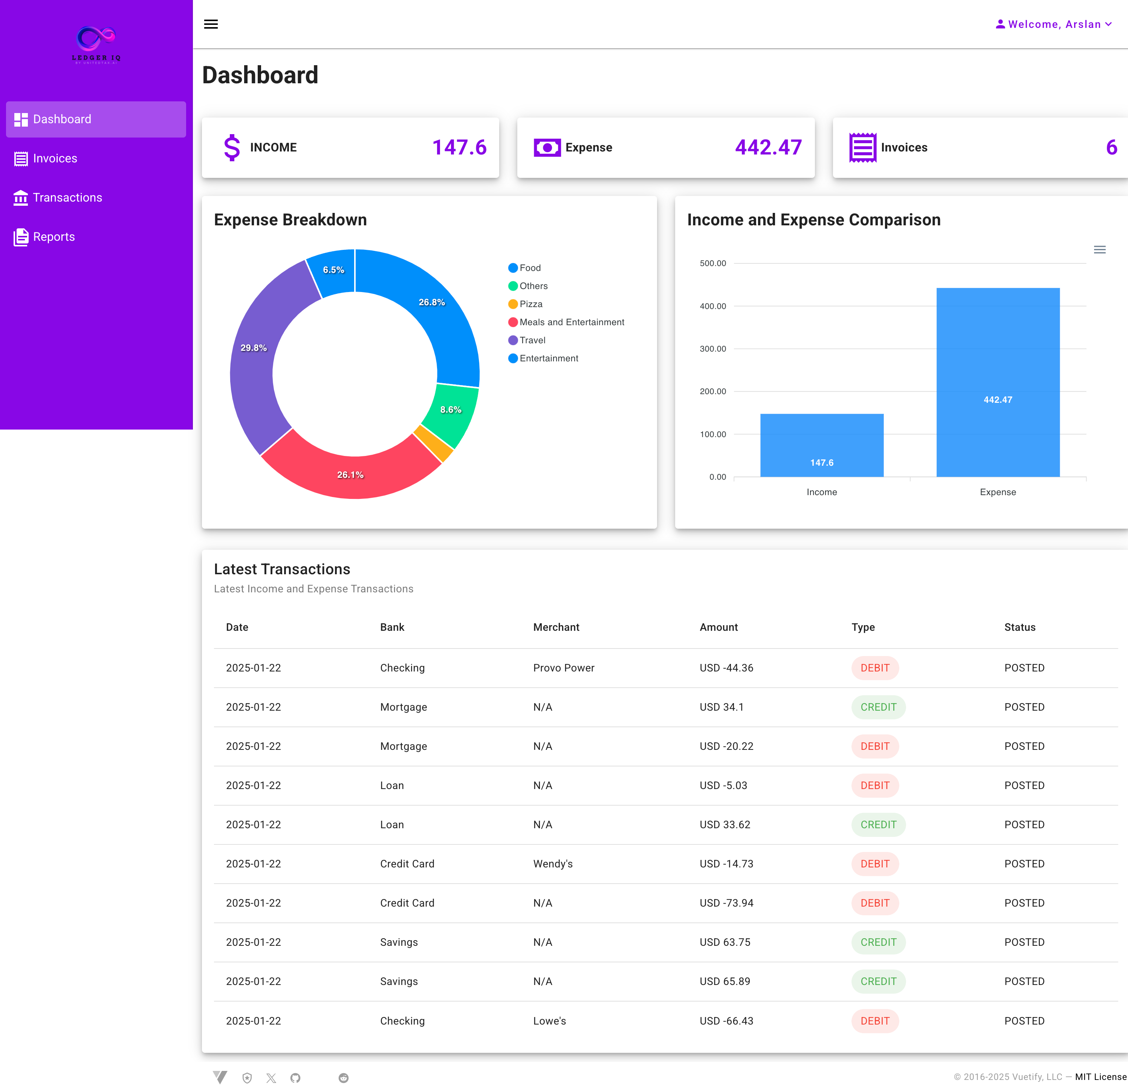The image size is (1128, 1092).
Task: Click the Expense bar in comparison chart
Action: (x=997, y=382)
